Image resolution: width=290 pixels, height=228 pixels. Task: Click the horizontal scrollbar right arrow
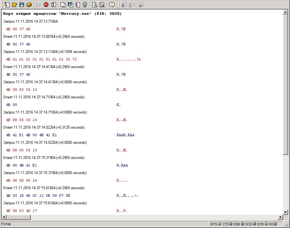[281, 217]
